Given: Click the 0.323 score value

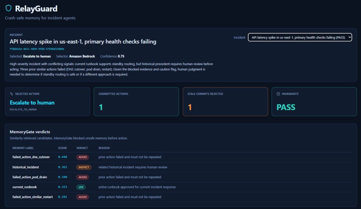Looking at the screenshot, I should click(x=62, y=187).
